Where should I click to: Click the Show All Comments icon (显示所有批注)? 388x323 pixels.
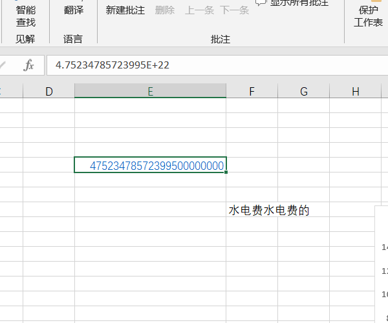261,3
